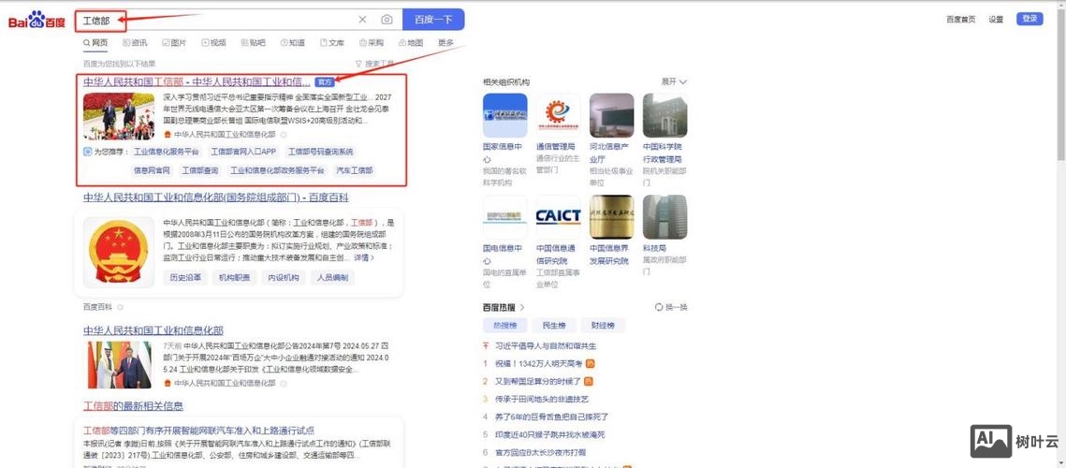Screen dimensions: 1066x468
Task: Open the 百度百科 工业和信息化部 result title
Action: point(215,197)
